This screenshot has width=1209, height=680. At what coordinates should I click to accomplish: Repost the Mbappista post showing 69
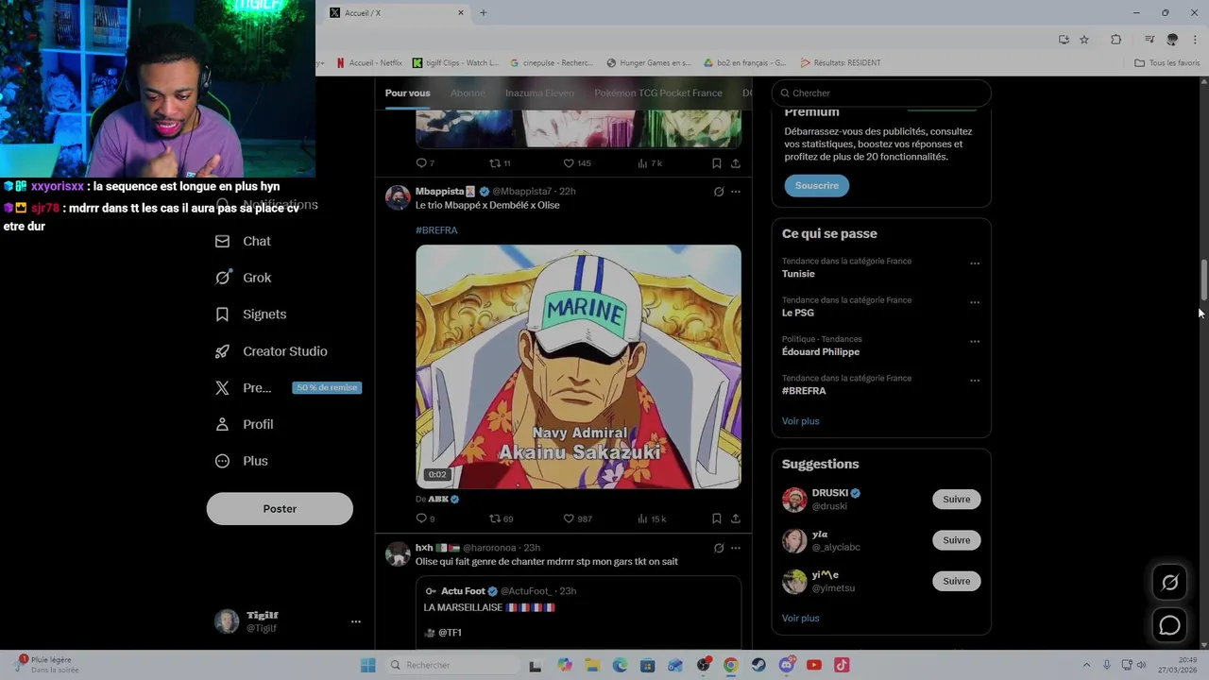(501, 518)
